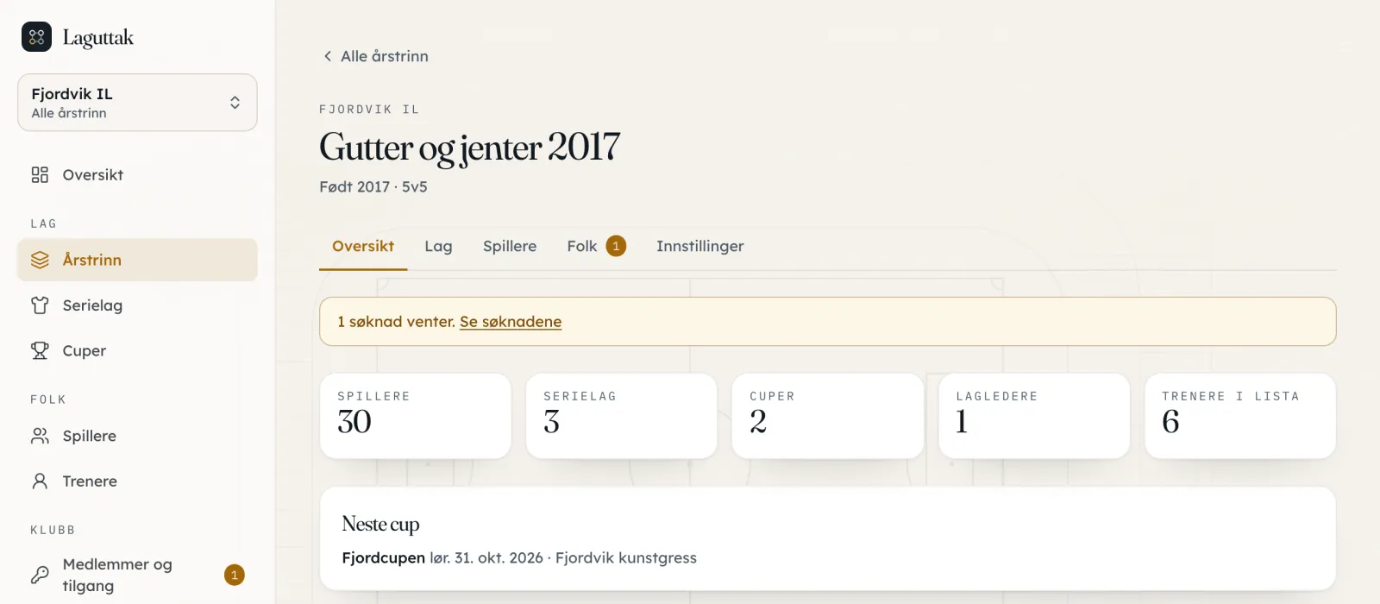The height and width of the screenshot is (604, 1380).
Task: Click the Årstrinn layers icon
Action: 40,260
